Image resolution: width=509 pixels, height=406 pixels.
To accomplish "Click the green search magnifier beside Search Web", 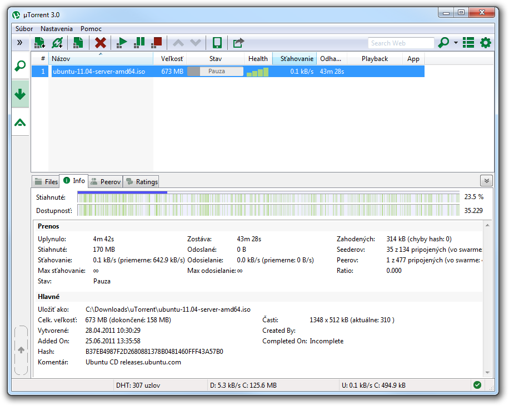I will [443, 43].
